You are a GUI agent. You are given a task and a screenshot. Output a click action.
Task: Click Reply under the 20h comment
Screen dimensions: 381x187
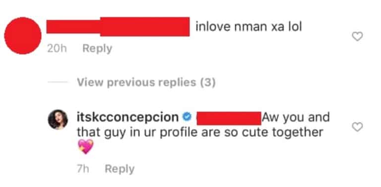(x=97, y=48)
